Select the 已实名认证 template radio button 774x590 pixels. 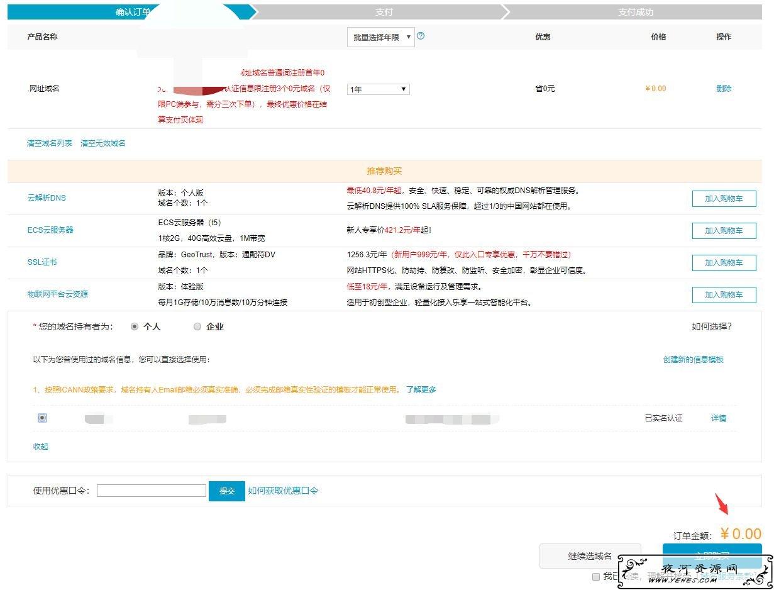click(42, 418)
